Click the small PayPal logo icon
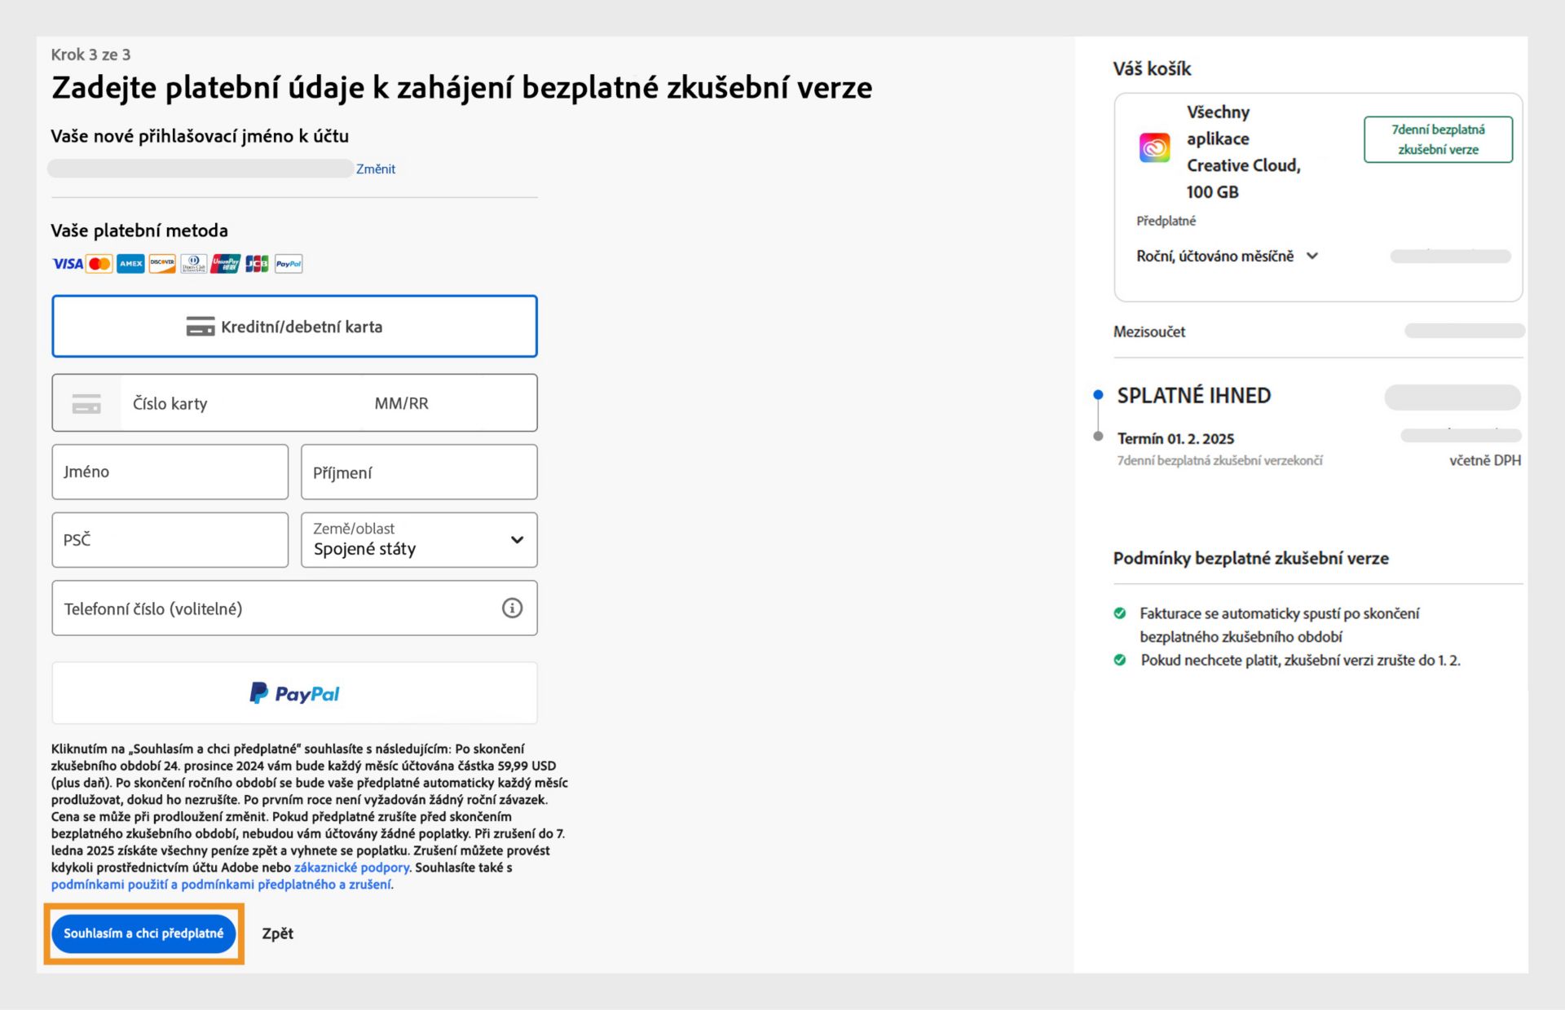1565x1010 pixels. [x=289, y=264]
